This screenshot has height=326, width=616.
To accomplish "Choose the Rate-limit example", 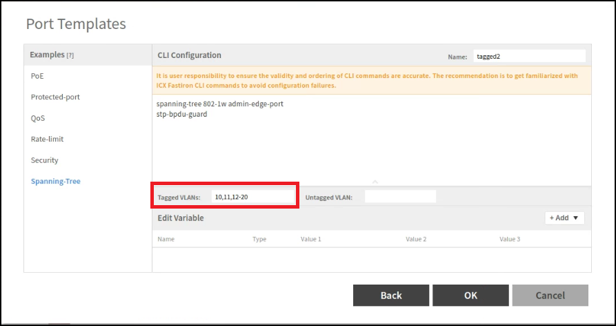I will point(47,139).
